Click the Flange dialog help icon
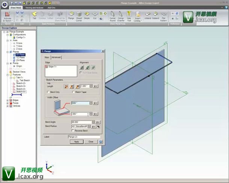Image resolution: width=229 pixels, height=183 pixels. coord(101,142)
